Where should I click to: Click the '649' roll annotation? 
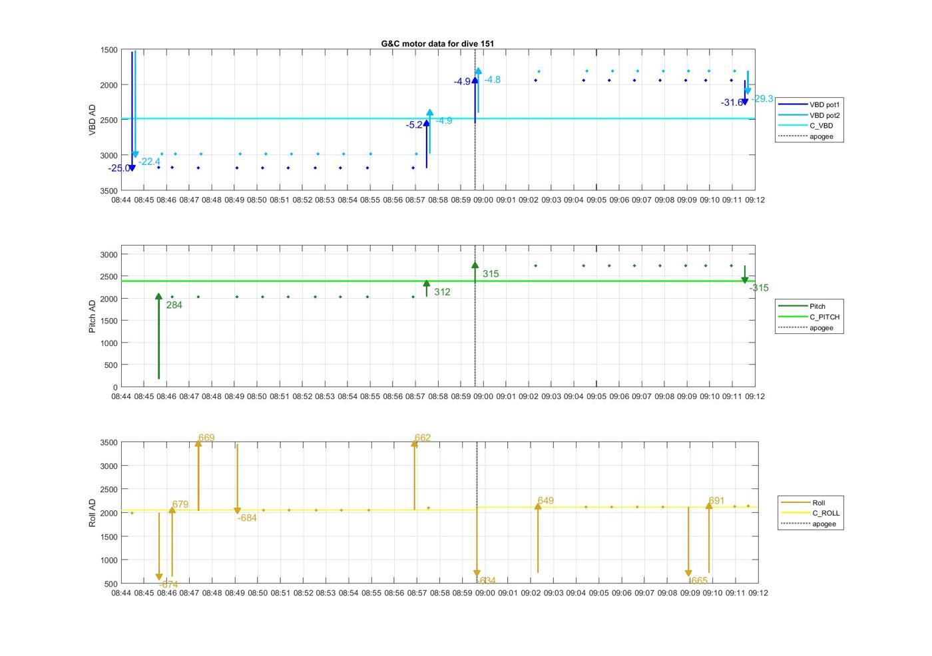[546, 501]
